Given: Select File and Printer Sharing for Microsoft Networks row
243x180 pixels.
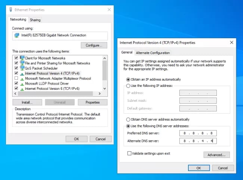Looking at the screenshot, I should click(58, 63).
